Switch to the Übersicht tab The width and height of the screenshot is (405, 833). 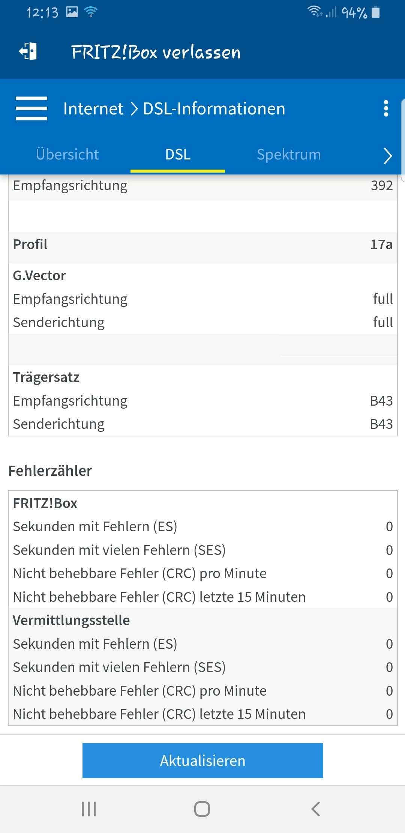coord(67,155)
